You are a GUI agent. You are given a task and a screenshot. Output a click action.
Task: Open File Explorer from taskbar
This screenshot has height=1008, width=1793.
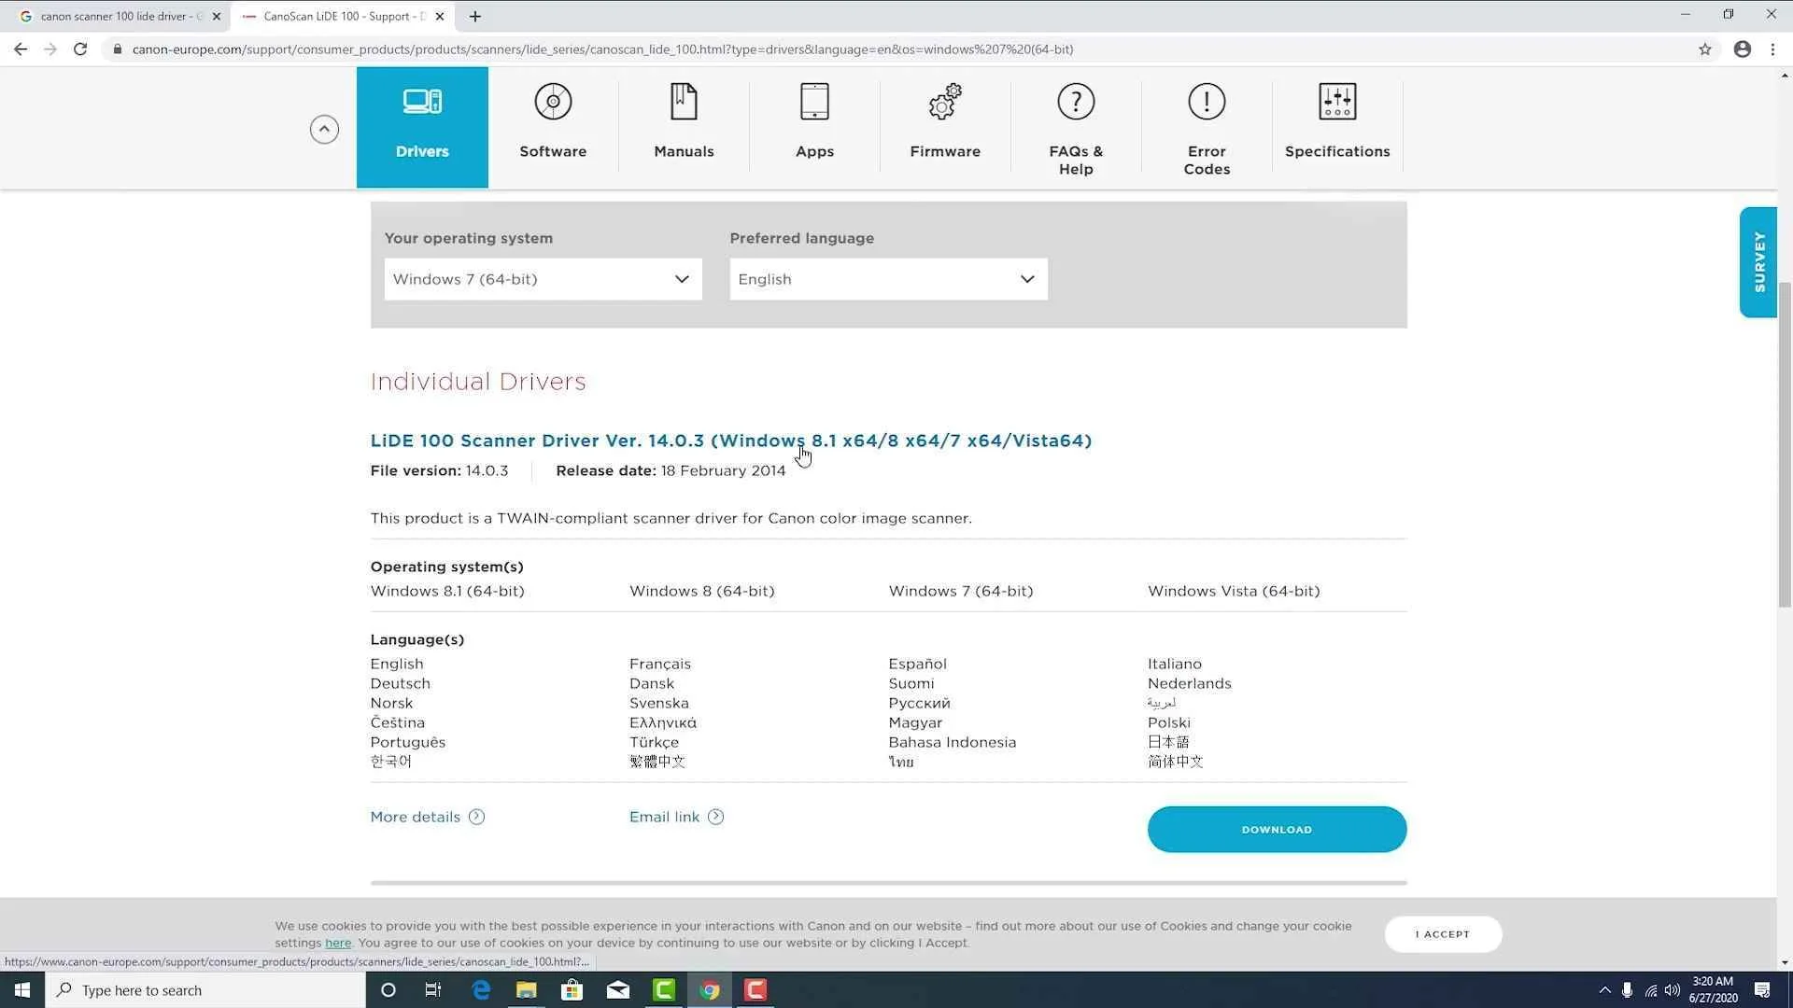click(527, 990)
